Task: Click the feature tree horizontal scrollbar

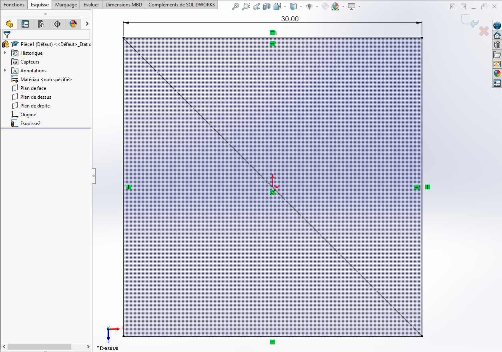Action: [39, 346]
